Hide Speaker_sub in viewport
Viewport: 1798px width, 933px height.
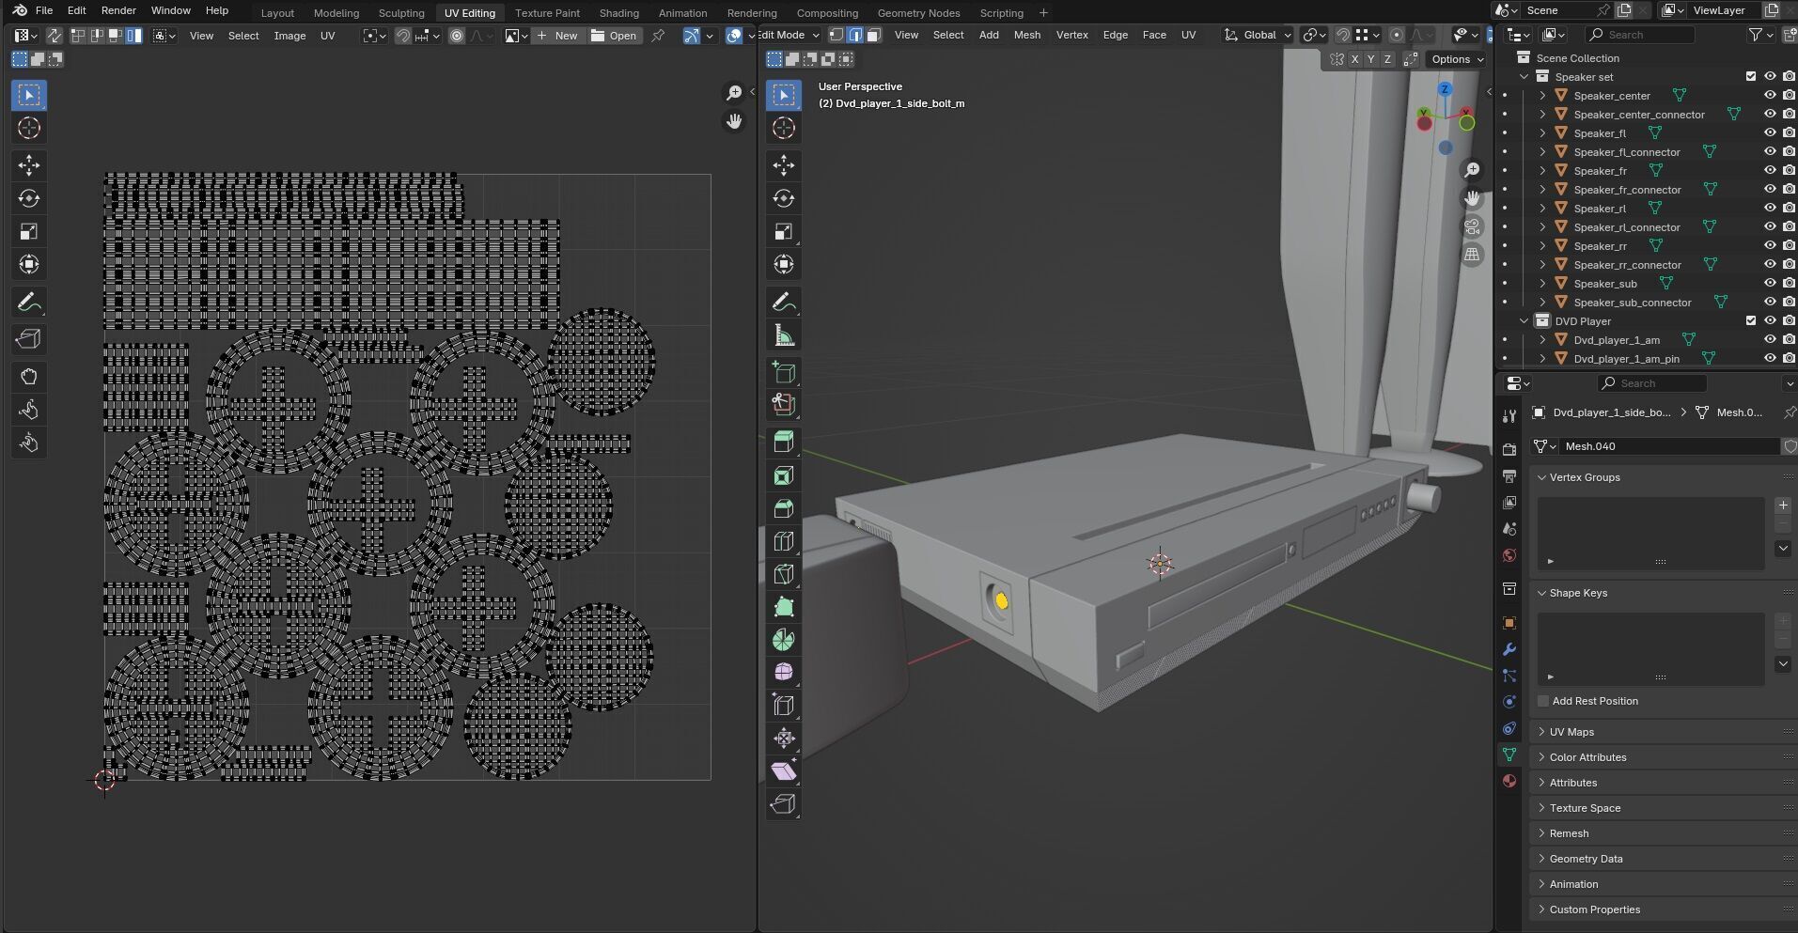click(x=1770, y=283)
